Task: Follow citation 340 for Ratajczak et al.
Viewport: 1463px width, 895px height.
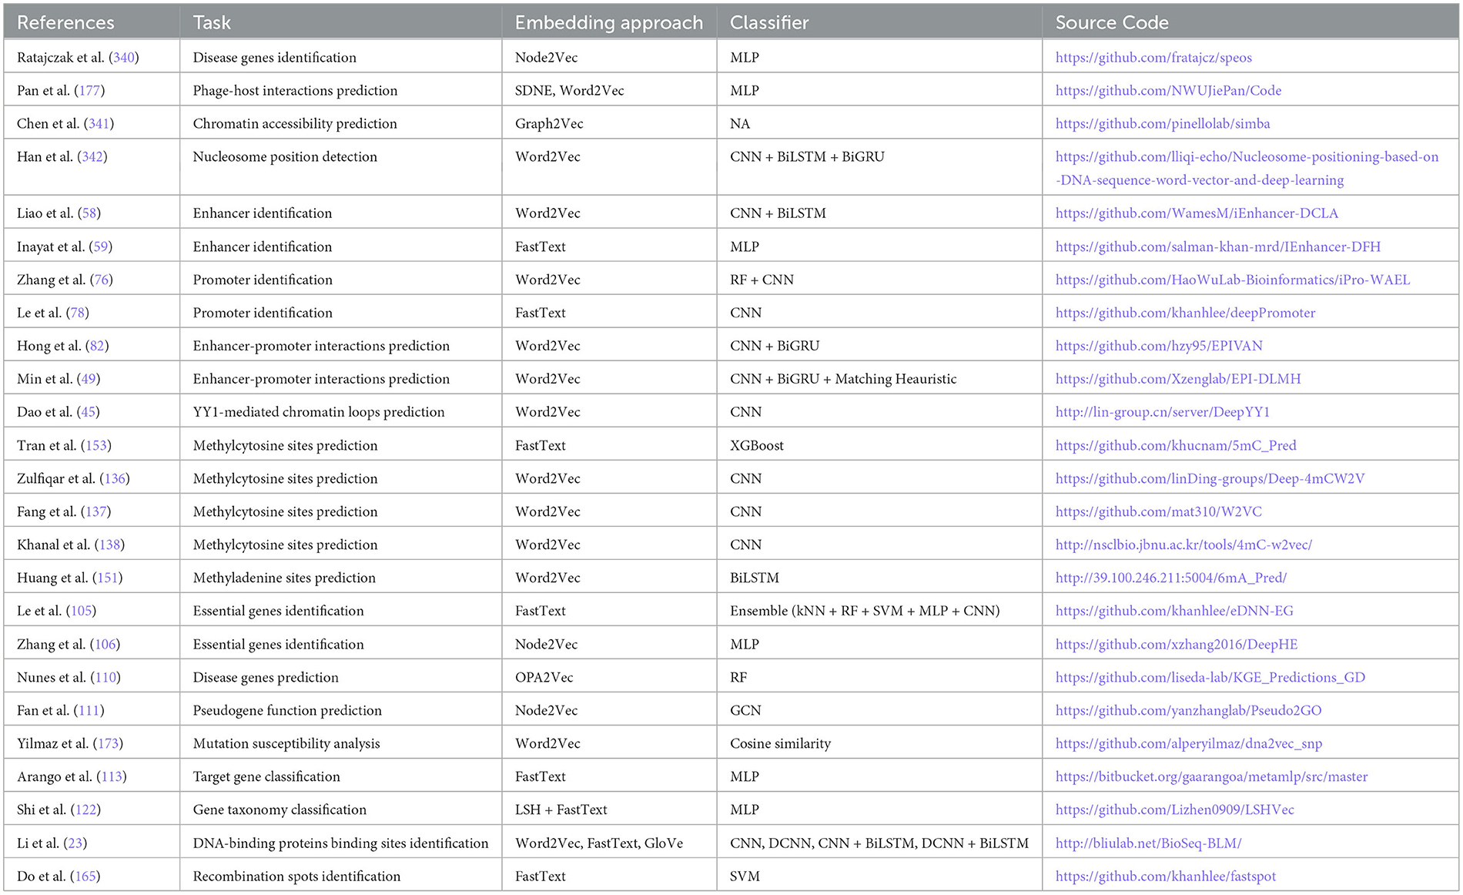Action: point(124,58)
